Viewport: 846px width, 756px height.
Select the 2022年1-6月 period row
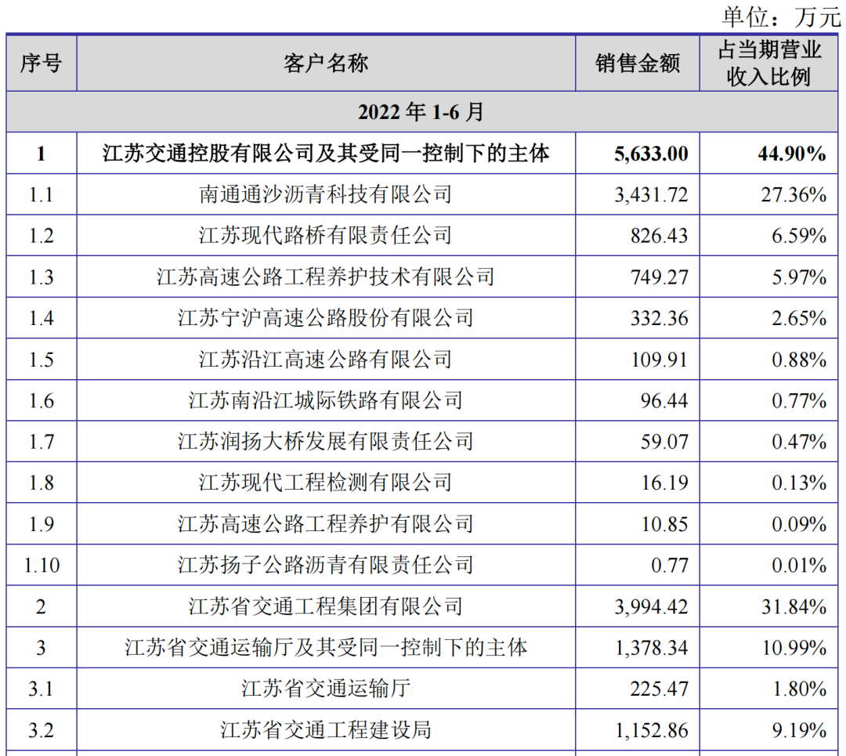pos(421,112)
